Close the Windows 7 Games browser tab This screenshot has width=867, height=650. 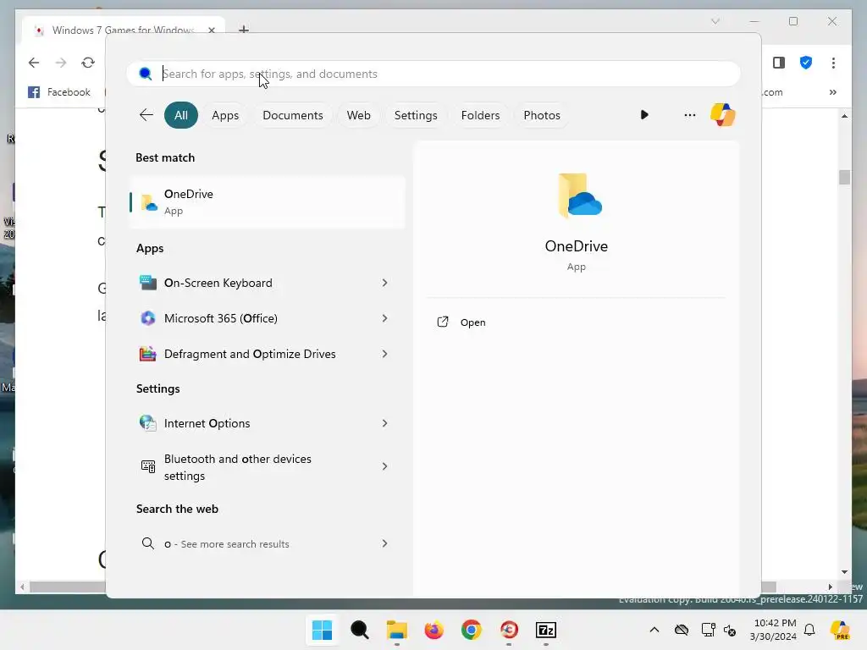coord(211,30)
